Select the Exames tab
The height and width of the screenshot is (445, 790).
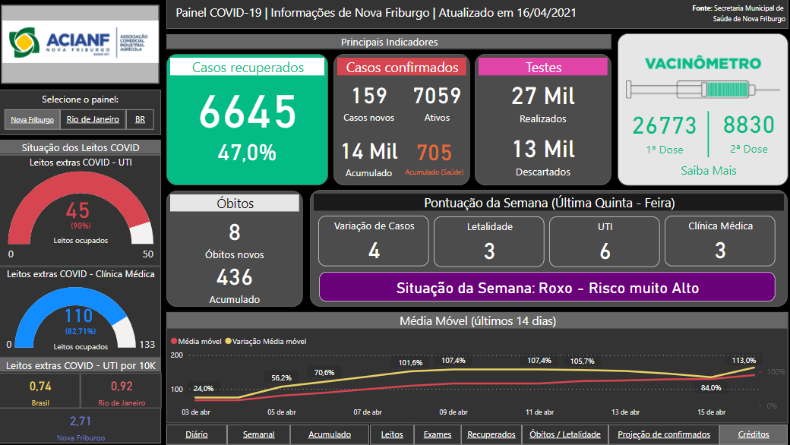click(438, 435)
